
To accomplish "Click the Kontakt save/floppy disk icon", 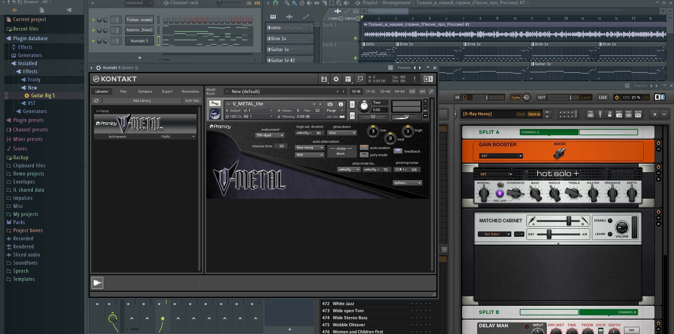I will [x=324, y=79].
